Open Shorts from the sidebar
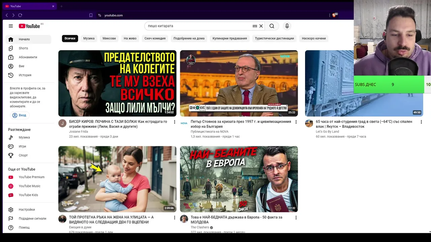The height and width of the screenshot is (242, 431). tap(28, 48)
